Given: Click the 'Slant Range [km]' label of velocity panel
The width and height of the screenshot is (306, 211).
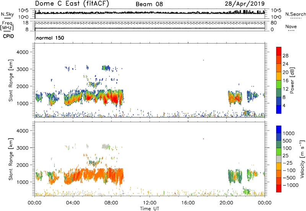Looking at the screenshot, I should click(11, 159).
